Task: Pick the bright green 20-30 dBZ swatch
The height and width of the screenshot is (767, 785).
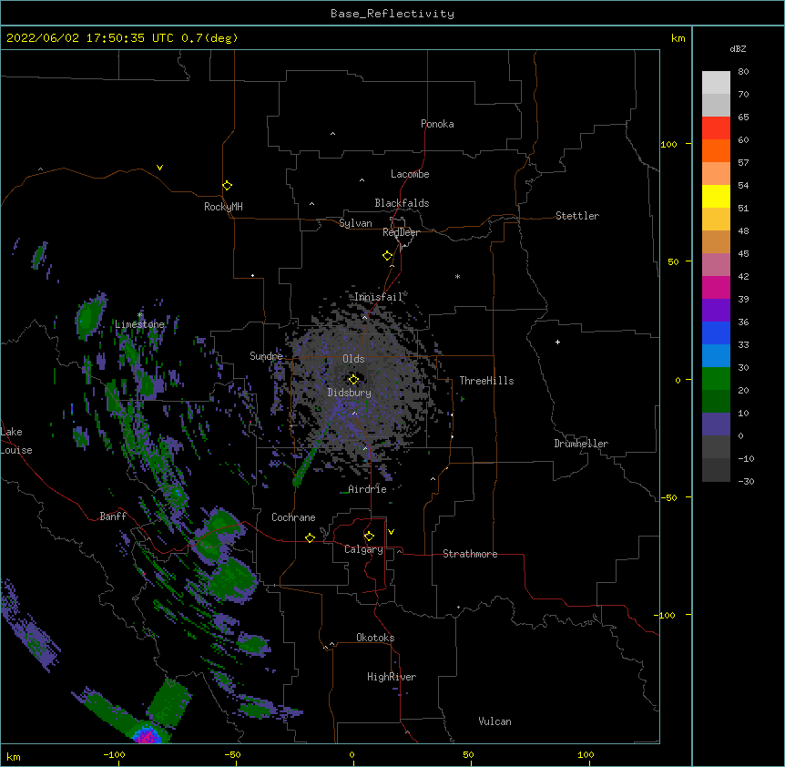Action: [716, 379]
